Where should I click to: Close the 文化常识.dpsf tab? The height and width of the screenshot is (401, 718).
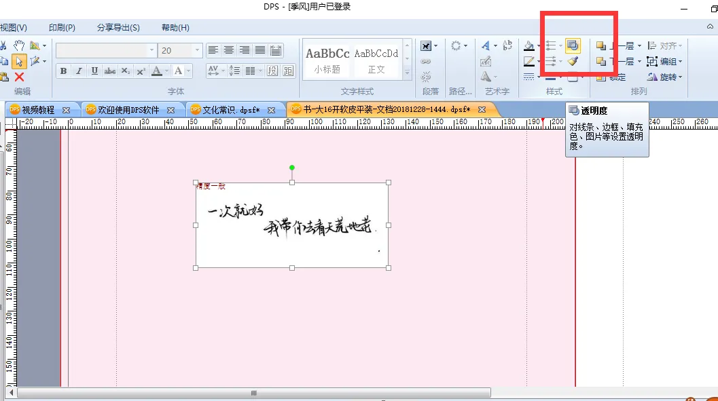272,110
